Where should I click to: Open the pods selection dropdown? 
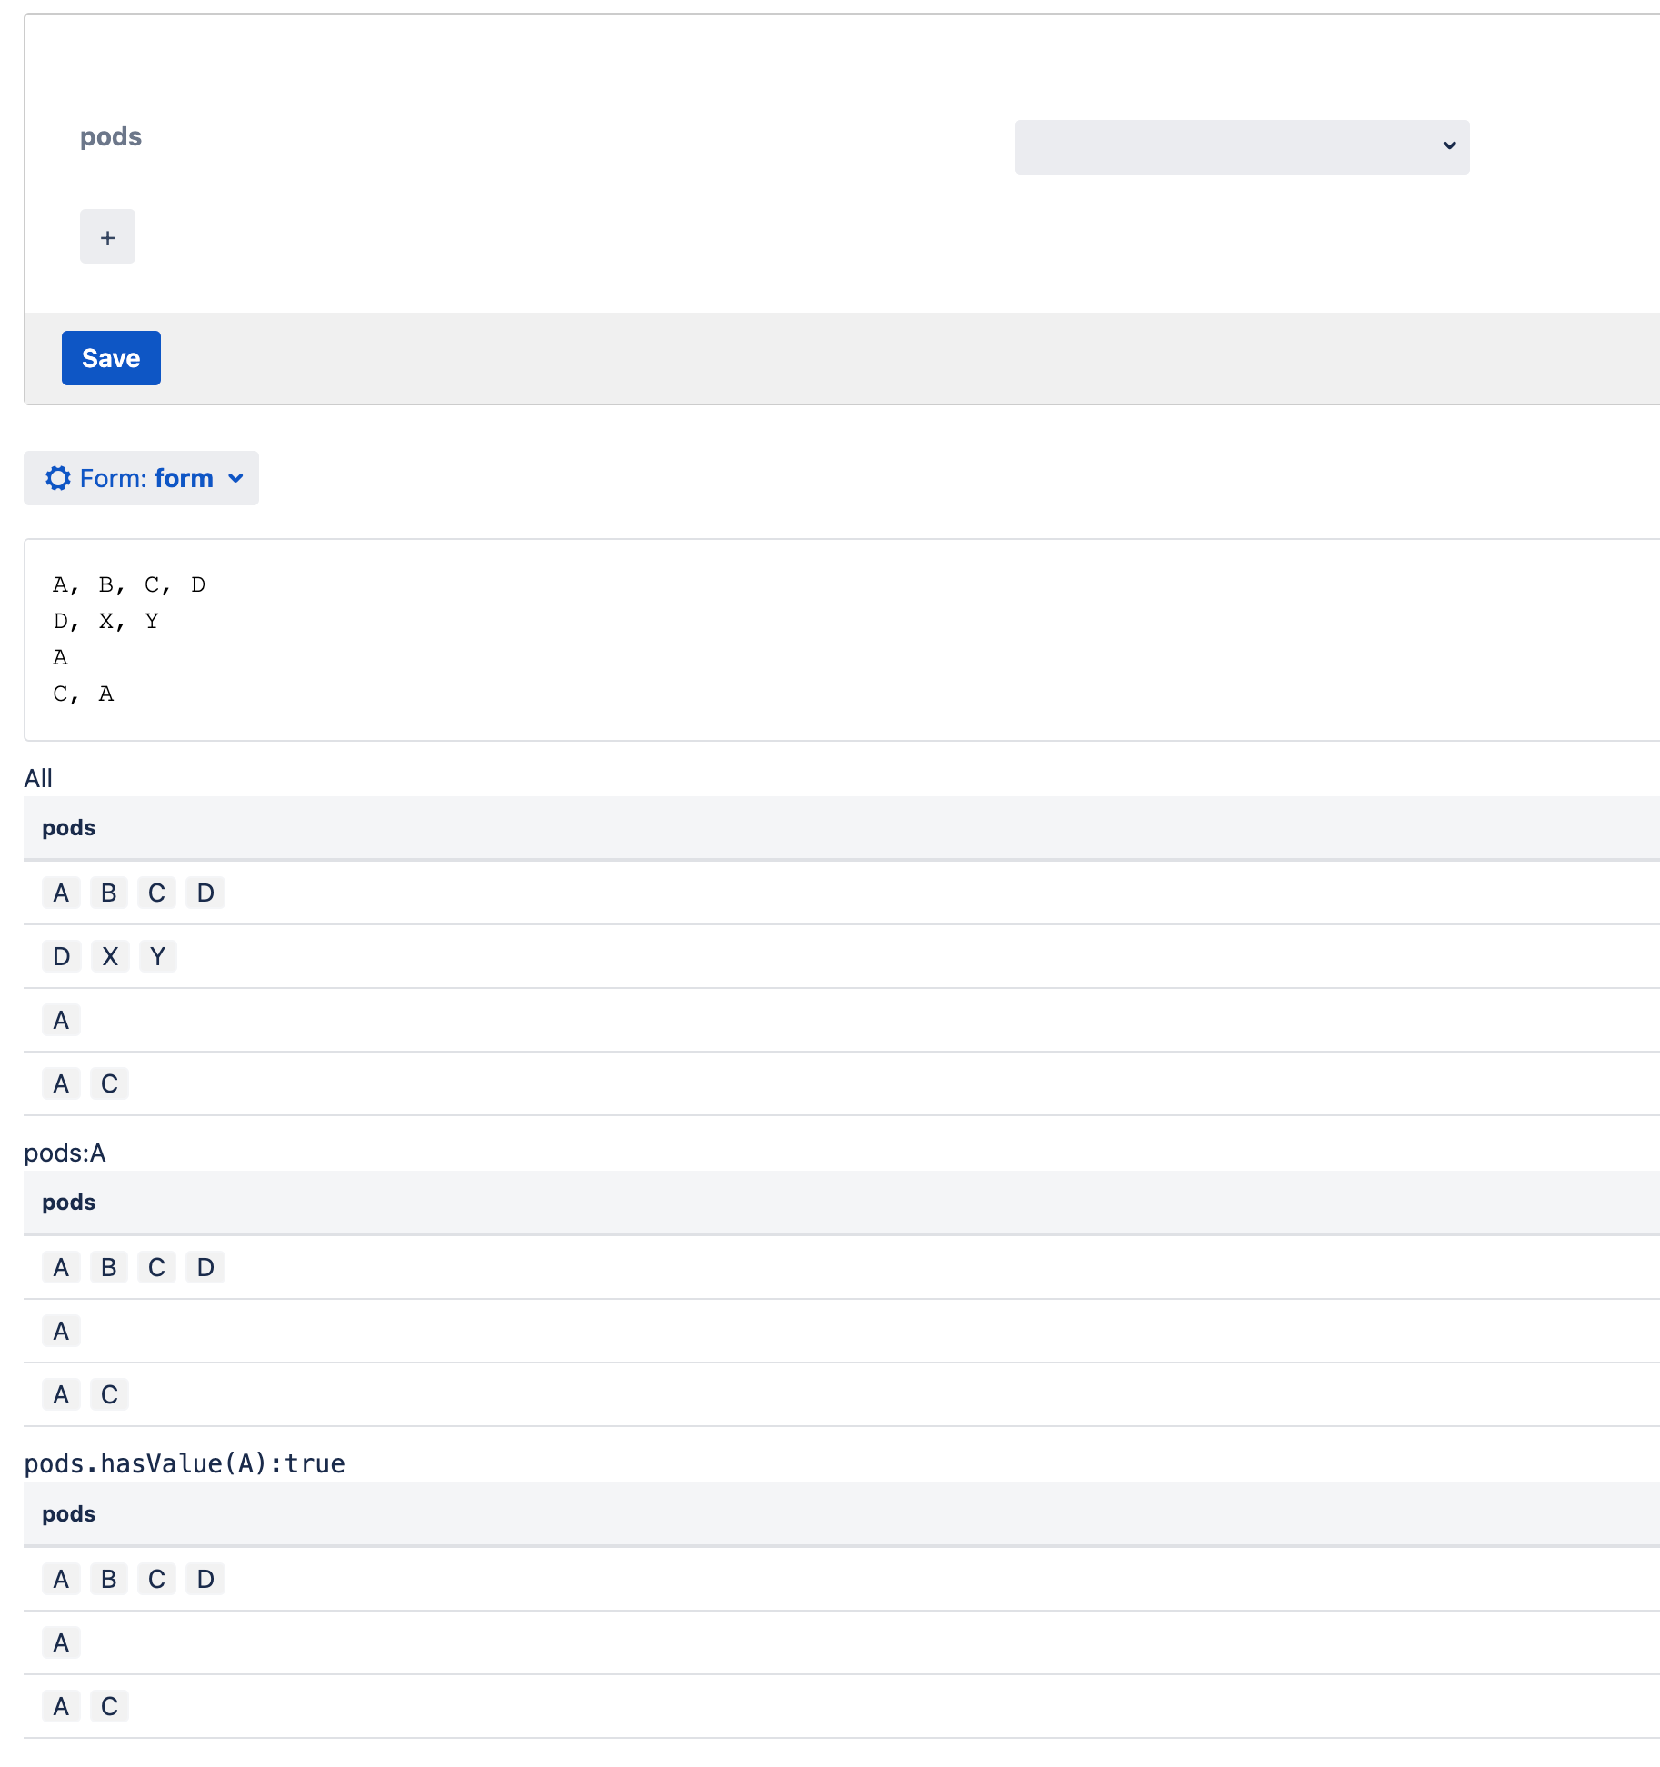pos(1241,146)
